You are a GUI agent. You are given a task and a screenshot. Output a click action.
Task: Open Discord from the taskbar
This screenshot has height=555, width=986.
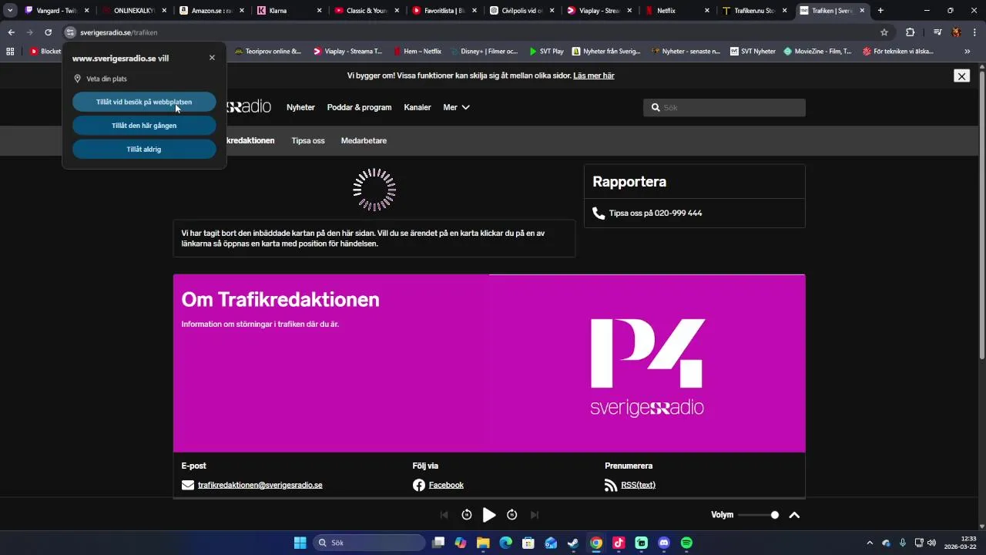(x=664, y=543)
